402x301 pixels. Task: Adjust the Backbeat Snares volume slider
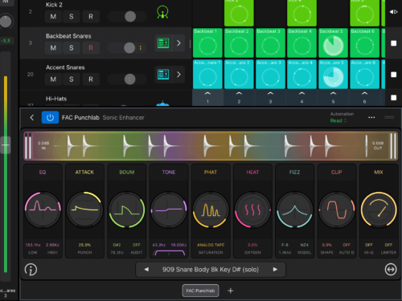pyautogui.click(x=127, y=48)
